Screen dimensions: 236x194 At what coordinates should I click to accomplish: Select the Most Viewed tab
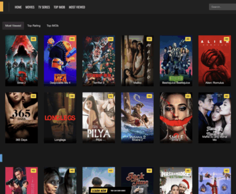click(x=13, y=25)
